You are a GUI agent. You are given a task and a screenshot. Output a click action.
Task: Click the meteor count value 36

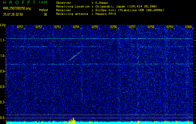[x=45, y=15]
